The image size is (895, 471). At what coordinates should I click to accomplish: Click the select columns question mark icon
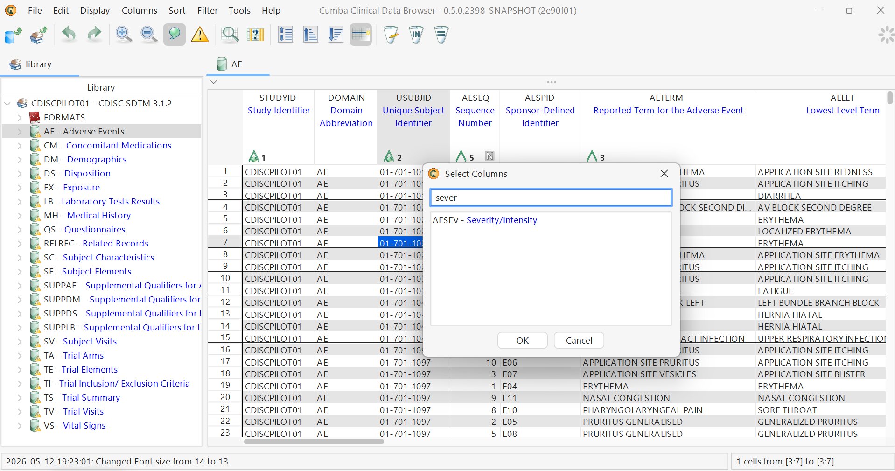pos(255,35)
